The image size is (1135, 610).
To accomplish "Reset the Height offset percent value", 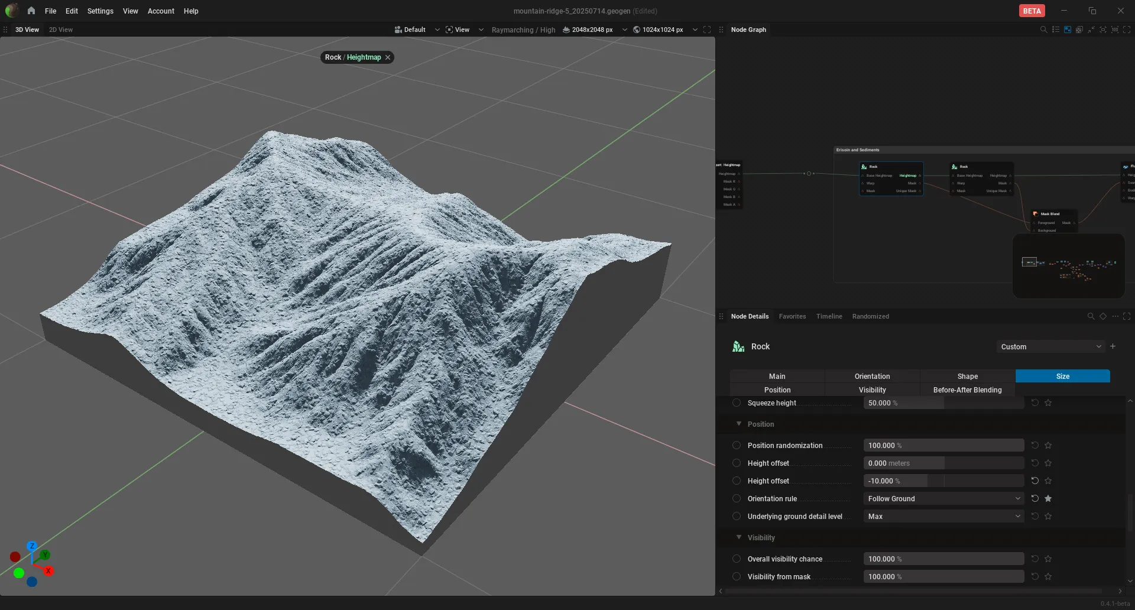I will (1035, 481).
